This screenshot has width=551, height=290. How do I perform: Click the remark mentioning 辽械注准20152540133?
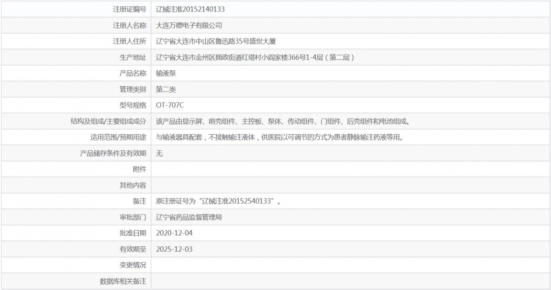(x=219, y=202)
